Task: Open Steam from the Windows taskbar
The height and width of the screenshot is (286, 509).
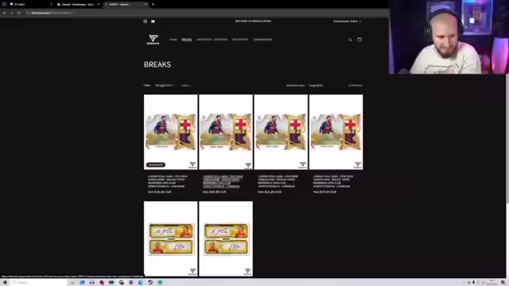Action: (x=150, y=283)
